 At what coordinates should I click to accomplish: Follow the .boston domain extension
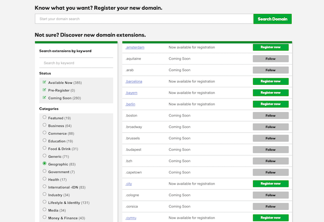point(270,116)
